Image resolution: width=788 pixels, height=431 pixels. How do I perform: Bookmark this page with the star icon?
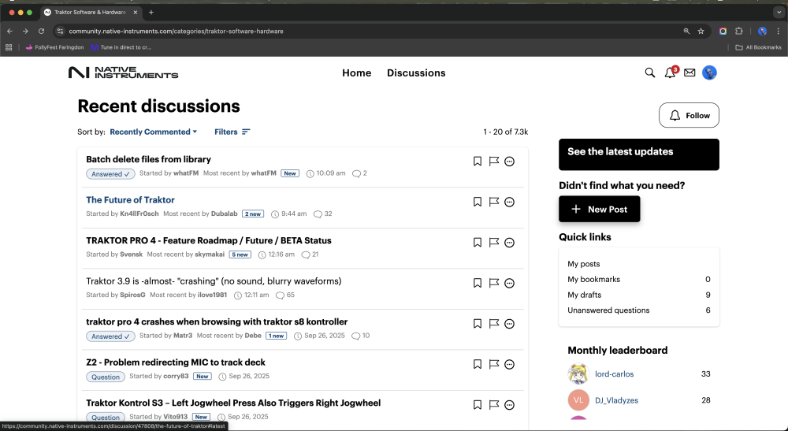pos(701,32)
